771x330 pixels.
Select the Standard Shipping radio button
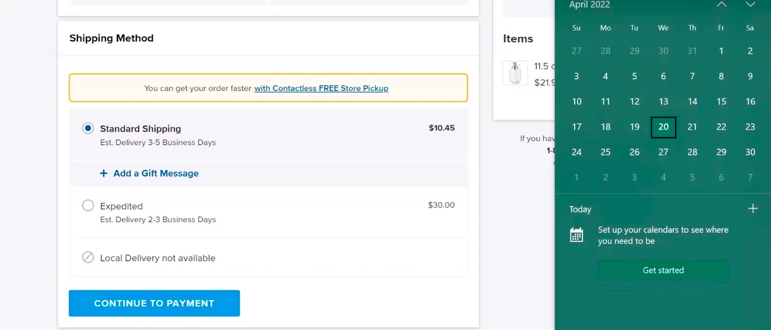(x=88, y=129)
